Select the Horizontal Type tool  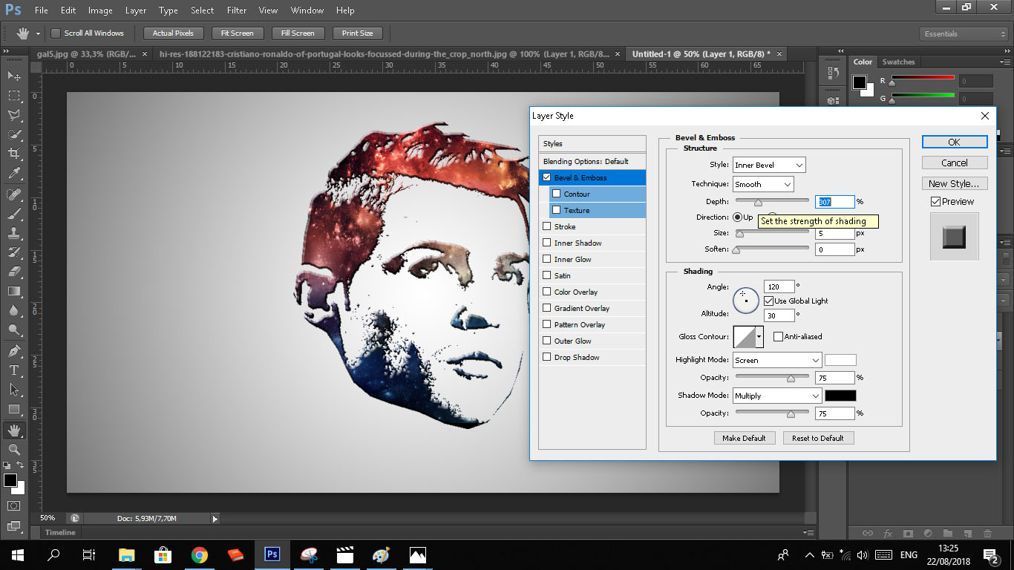[x=14, y=370]
